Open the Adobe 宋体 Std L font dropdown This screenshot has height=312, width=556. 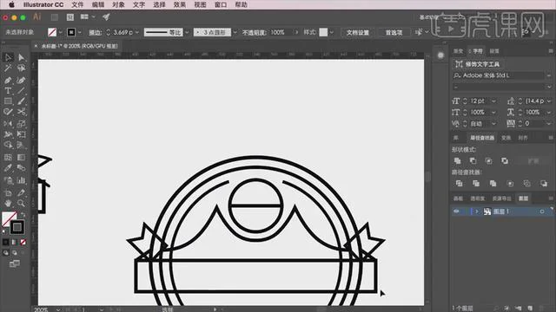(549, 75)
